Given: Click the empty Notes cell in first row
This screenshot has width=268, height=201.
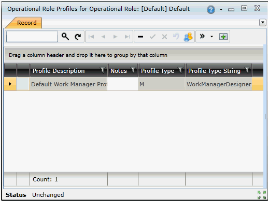Looking at the screenshot, I should pos(122,84).
